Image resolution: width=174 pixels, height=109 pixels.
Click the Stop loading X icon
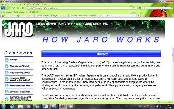[18, 8]
